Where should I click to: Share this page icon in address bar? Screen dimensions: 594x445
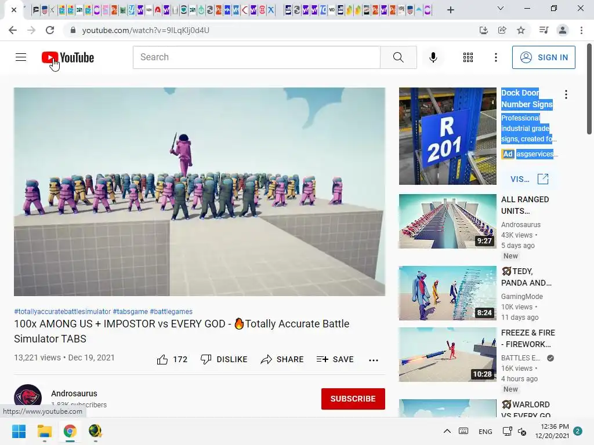(502, 30)
